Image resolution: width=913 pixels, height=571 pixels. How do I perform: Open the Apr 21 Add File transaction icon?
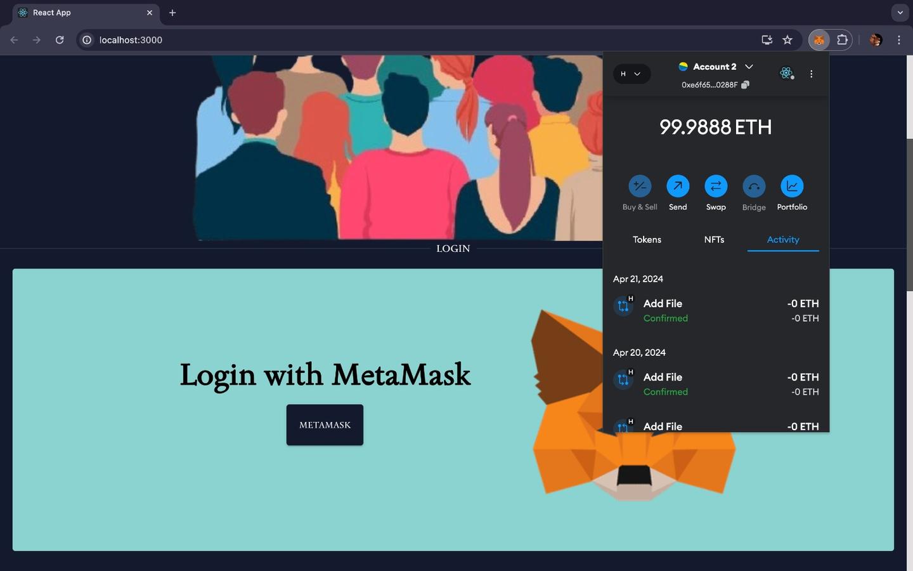click(x=623, y=306)
